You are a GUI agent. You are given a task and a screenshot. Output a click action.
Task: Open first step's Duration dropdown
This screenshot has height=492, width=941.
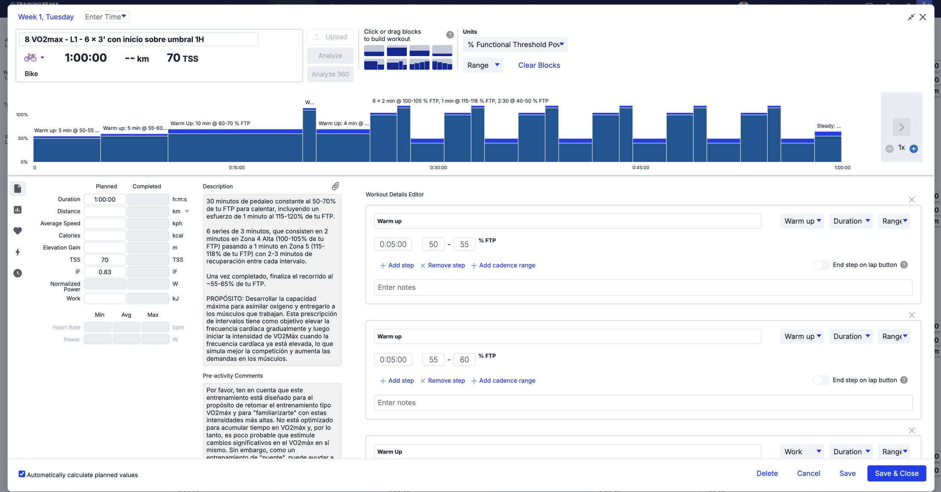coord(851,221)
